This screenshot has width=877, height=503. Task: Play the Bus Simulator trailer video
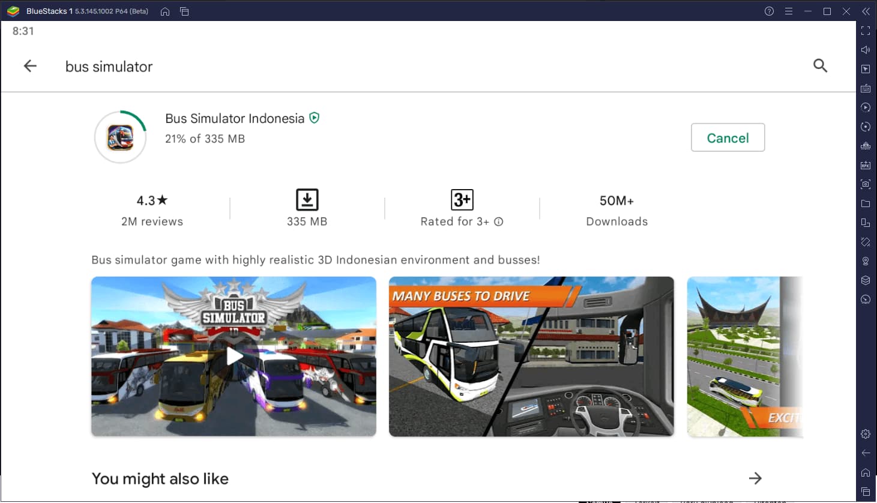tap(234, 357)
